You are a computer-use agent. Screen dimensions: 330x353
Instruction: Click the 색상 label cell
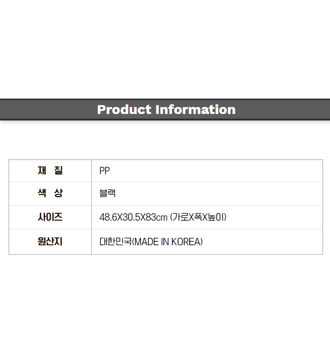click(50, 194)
